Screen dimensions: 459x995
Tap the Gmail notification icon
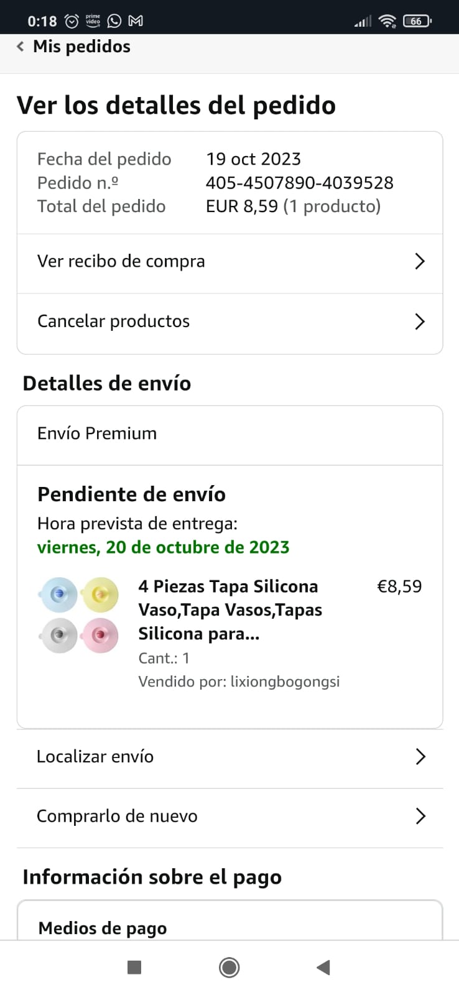point(136,21)
